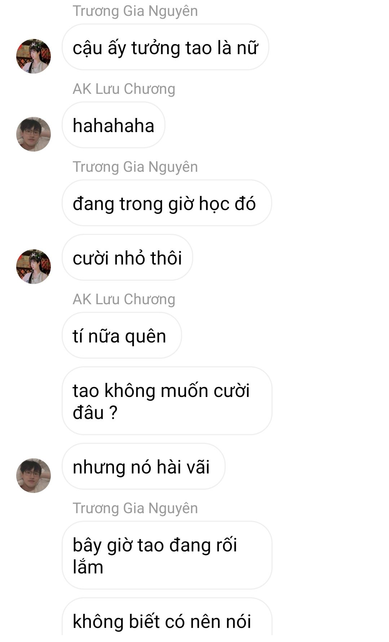Tap the "tao không muốn cười đâu ?" bubble

(167, 401)
